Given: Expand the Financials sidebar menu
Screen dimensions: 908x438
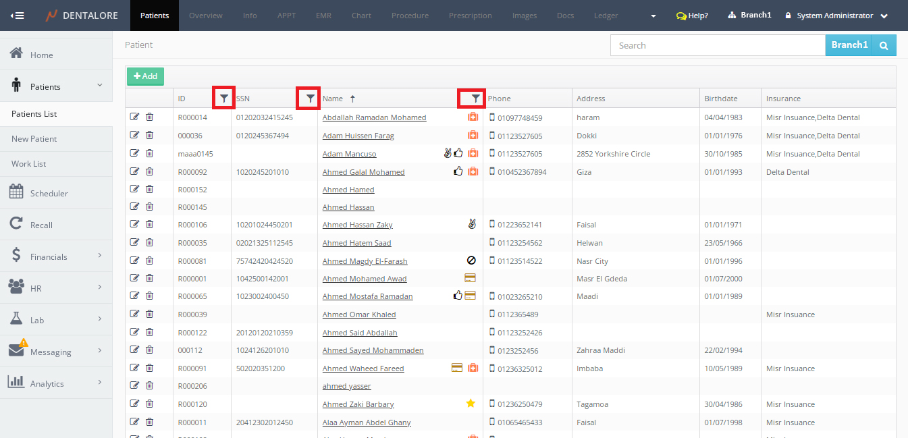Looking at the screenshot, I should pos(56,256).
